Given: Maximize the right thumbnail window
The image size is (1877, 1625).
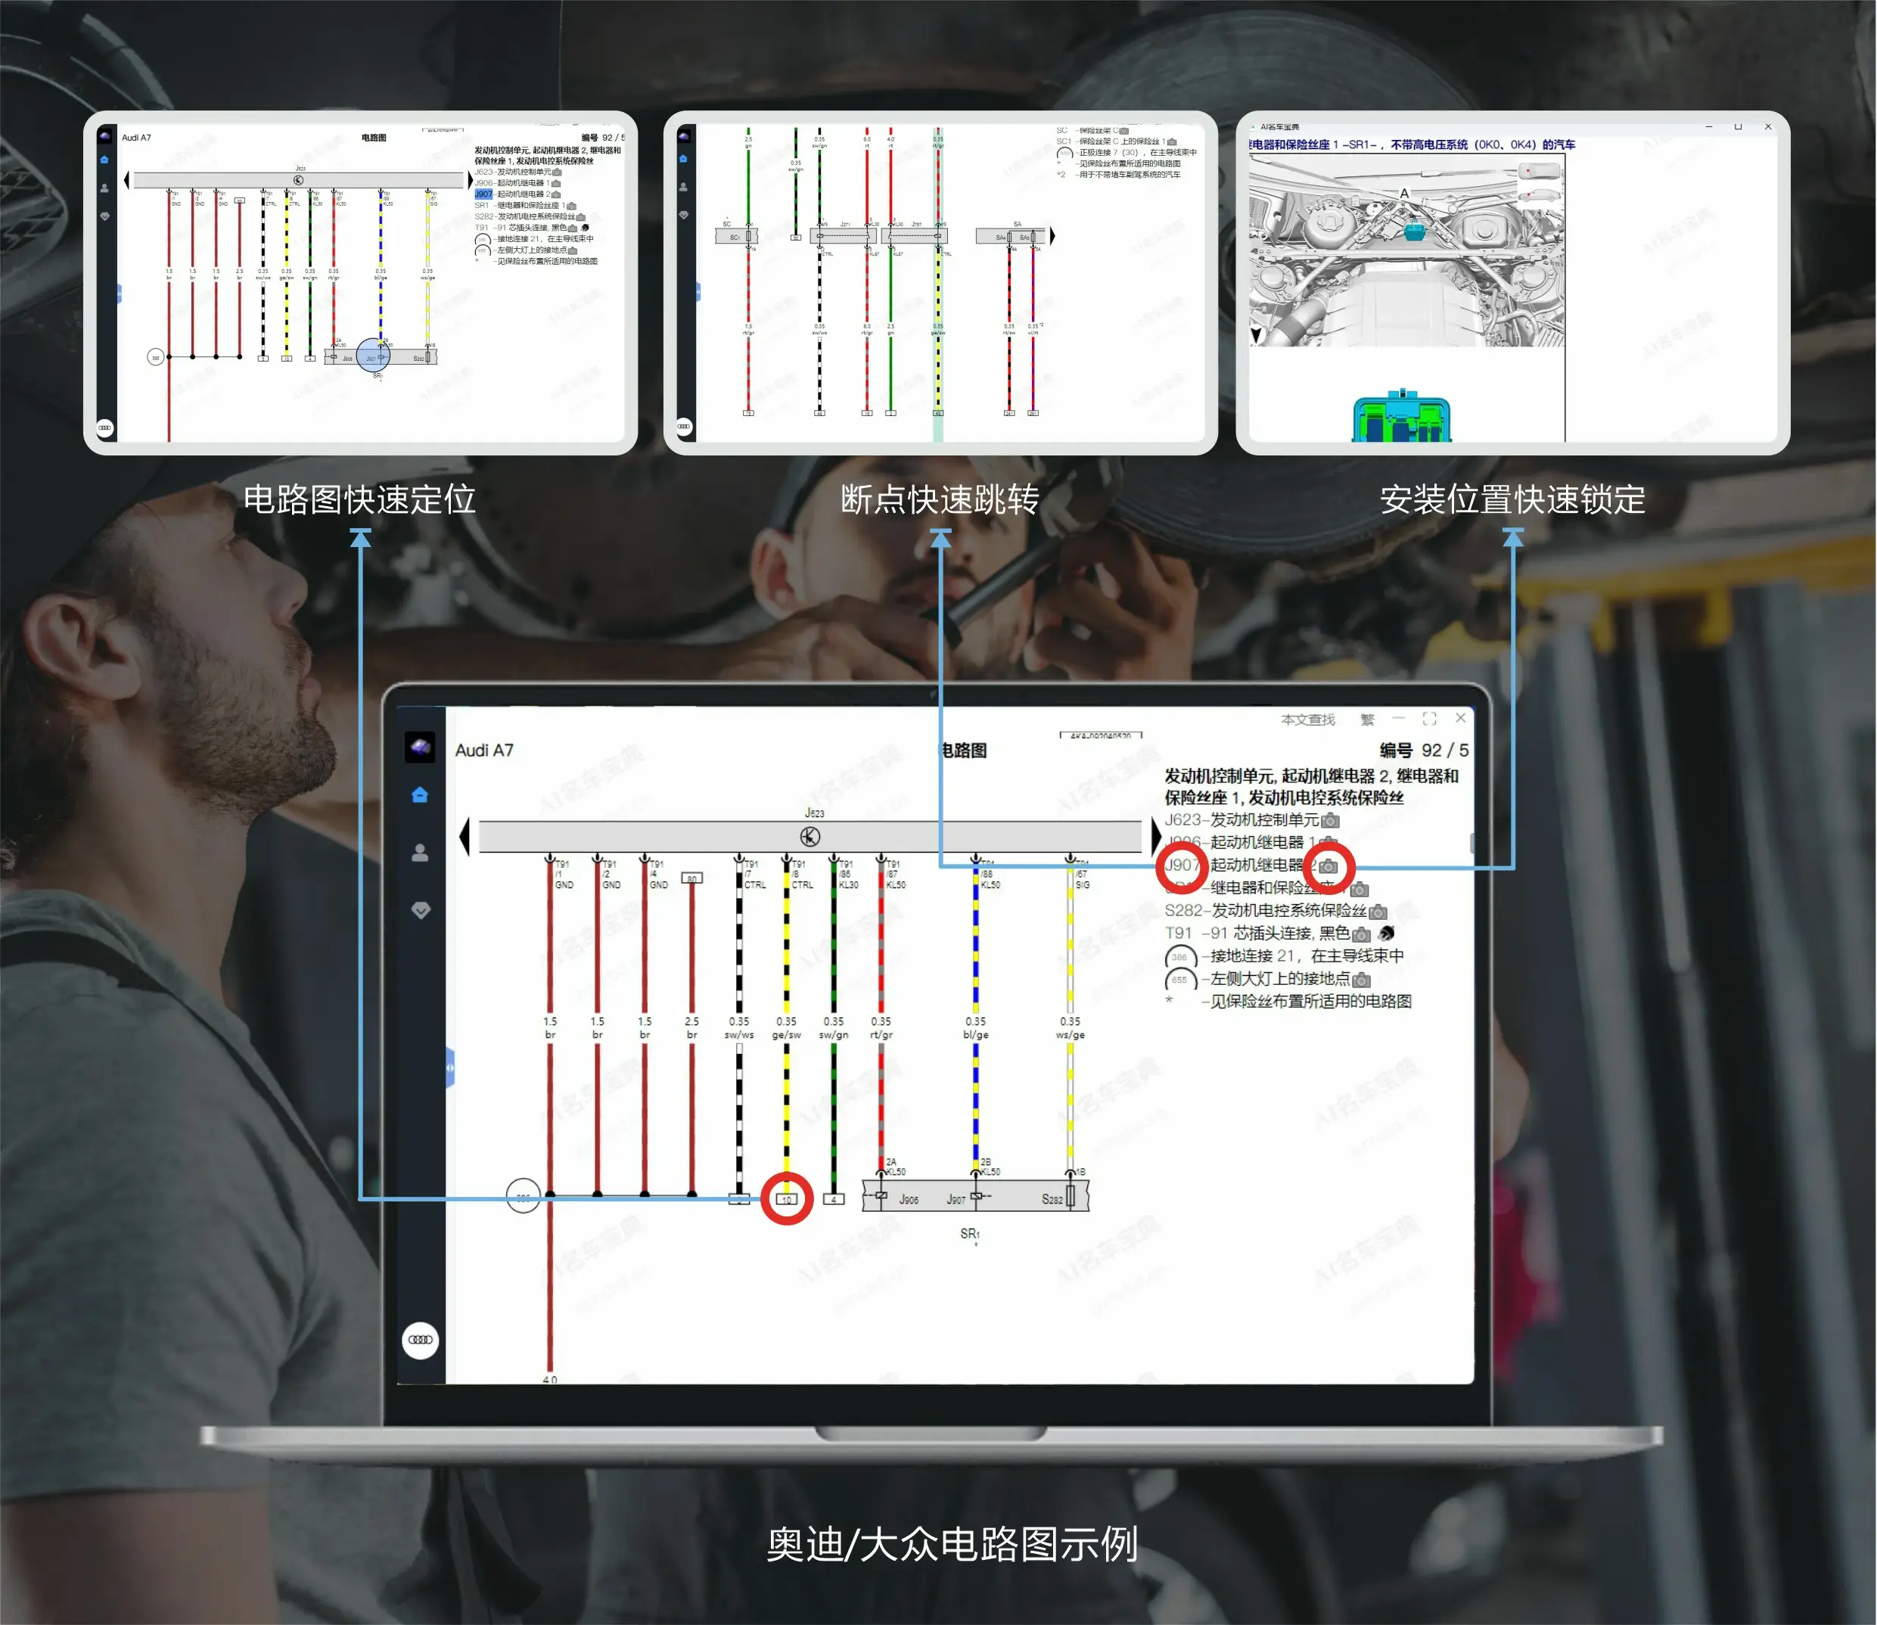Looking at the screenshot, I should point(1737,127).
